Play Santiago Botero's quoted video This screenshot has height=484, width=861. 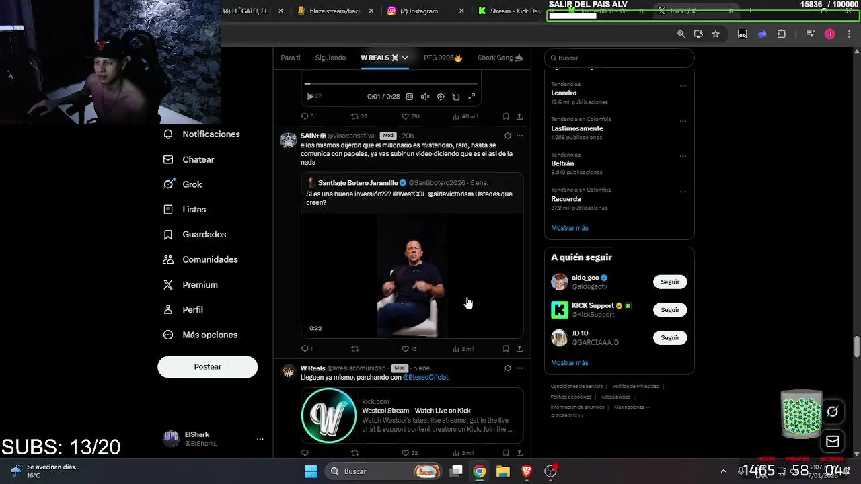click(412, 276)
